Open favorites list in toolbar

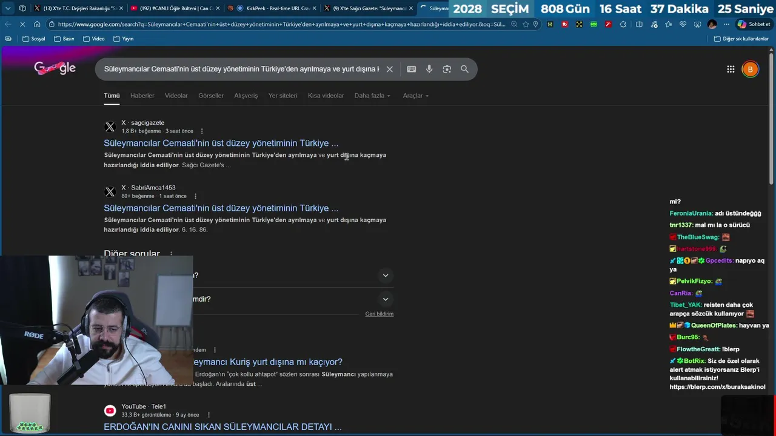pos(668,24)
